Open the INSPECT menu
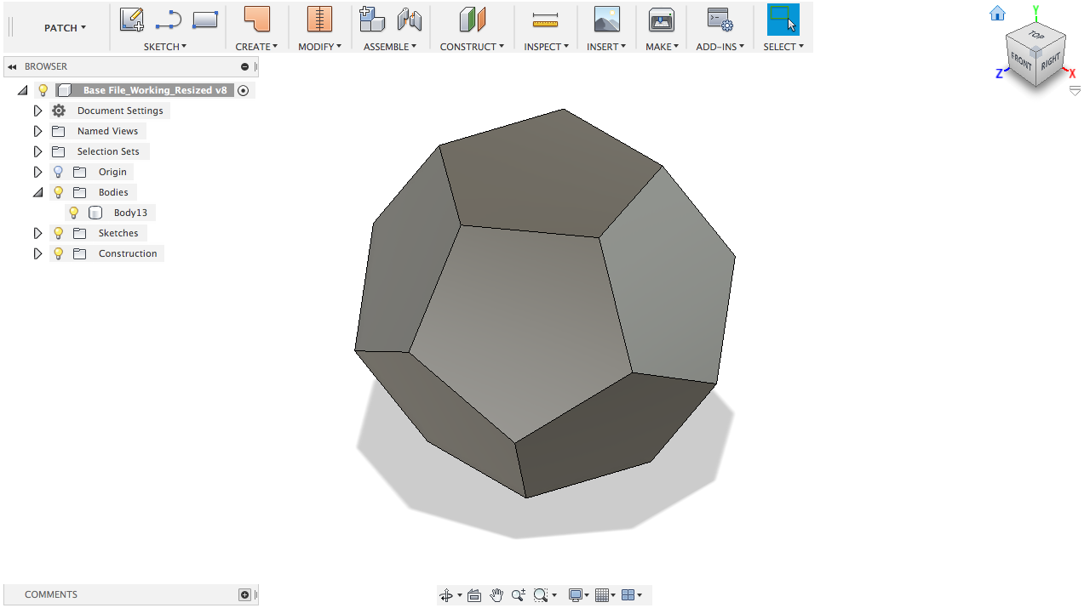This screenshot has width=1090, height=608. [546, 47]
